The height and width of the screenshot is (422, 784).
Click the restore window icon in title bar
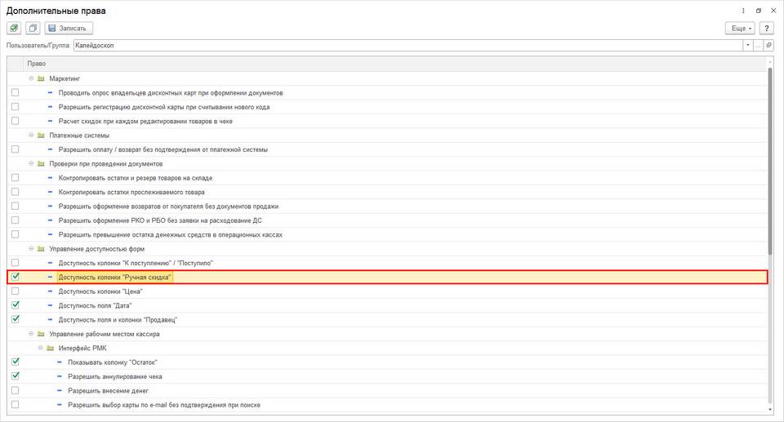[x=759, y=11]
